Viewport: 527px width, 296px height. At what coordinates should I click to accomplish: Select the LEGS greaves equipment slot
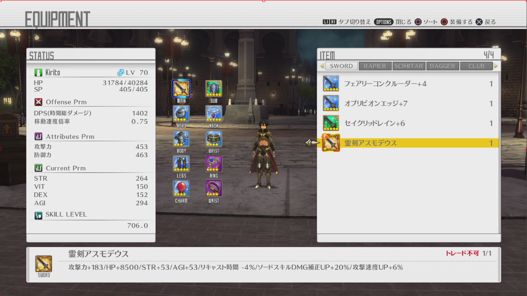(x=181, y=164)
